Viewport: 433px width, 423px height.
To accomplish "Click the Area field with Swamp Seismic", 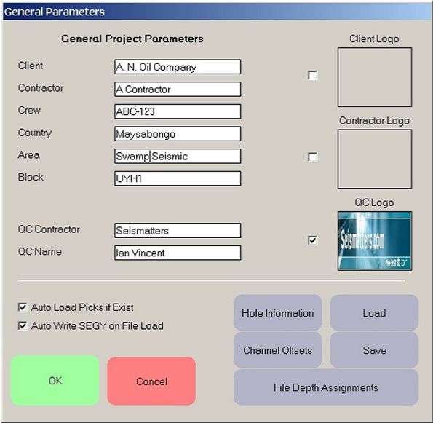I will [x=178, y=156].
